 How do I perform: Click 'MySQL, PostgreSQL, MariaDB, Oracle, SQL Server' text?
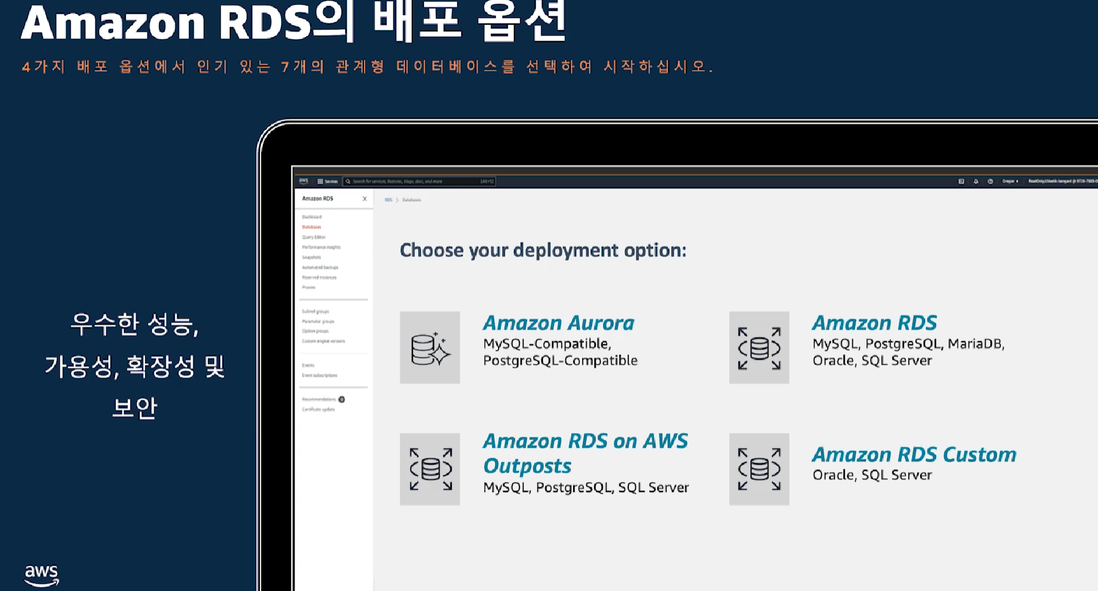click(908, 352)
